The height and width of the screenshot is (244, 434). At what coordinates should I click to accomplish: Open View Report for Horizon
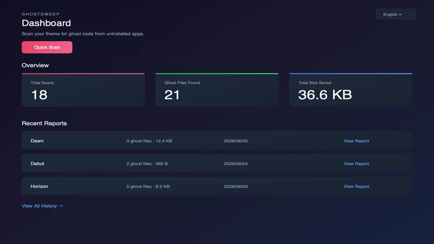pos(356,187)
